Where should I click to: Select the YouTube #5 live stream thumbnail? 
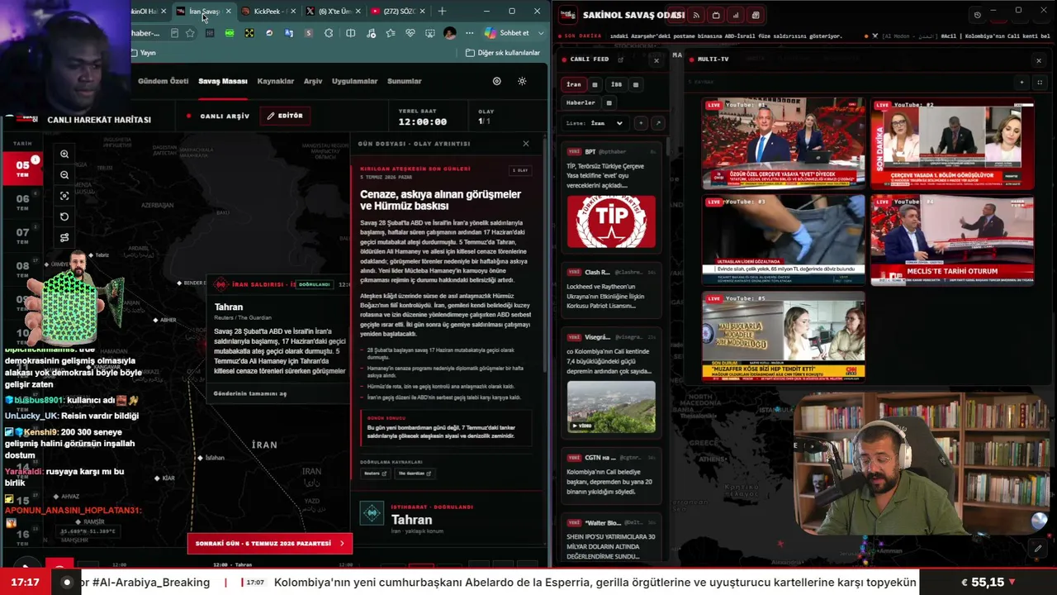(784, 336)
